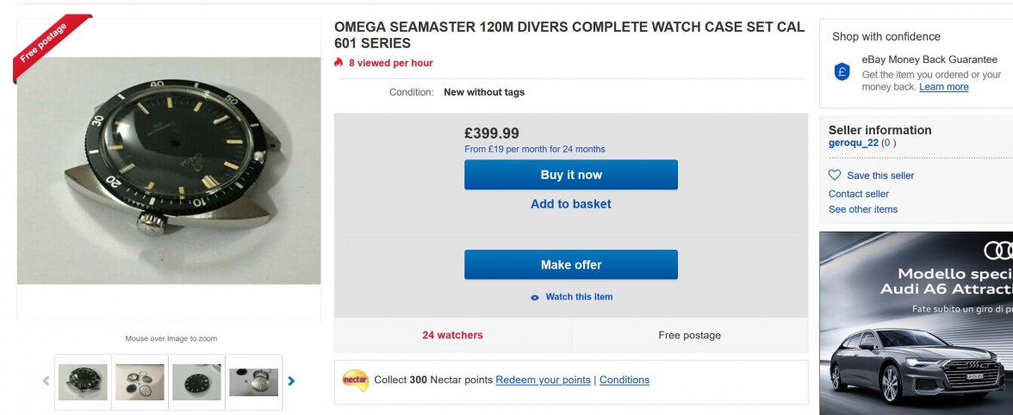Show previous thumbnails with left arrow

tap(47, 381)
